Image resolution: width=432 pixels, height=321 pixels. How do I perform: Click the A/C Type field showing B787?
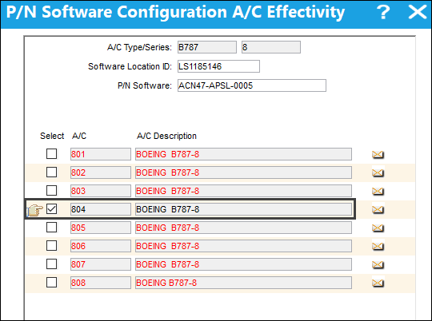(x=207, y=47)
